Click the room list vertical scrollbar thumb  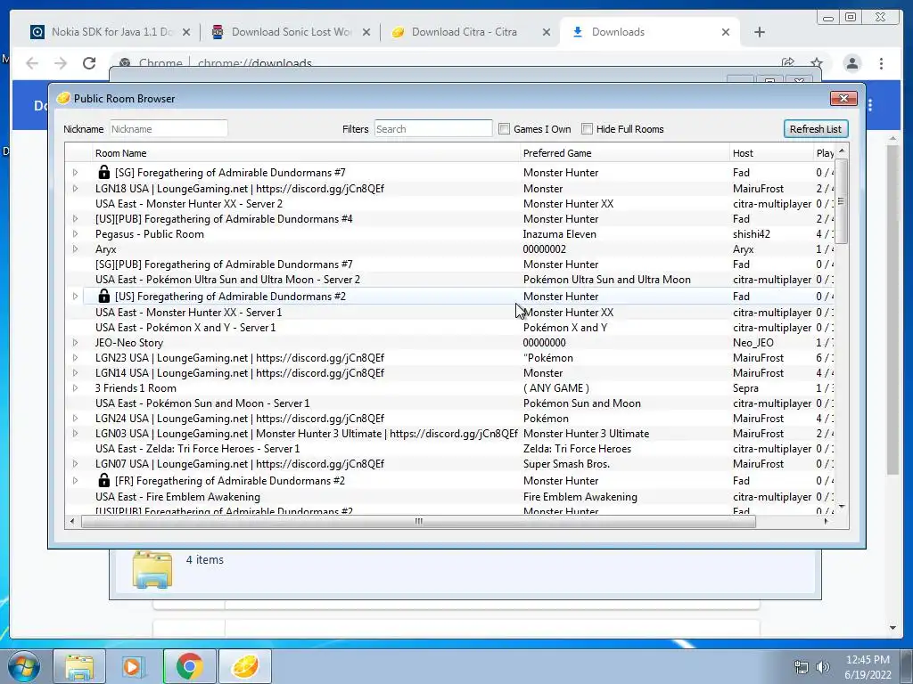(x=842, y=200)
